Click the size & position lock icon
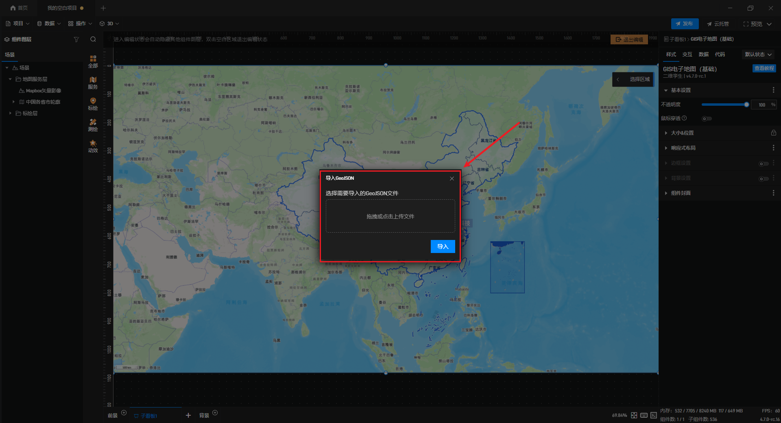Screen dimensions: 781x423 click(x=773, y=133)
